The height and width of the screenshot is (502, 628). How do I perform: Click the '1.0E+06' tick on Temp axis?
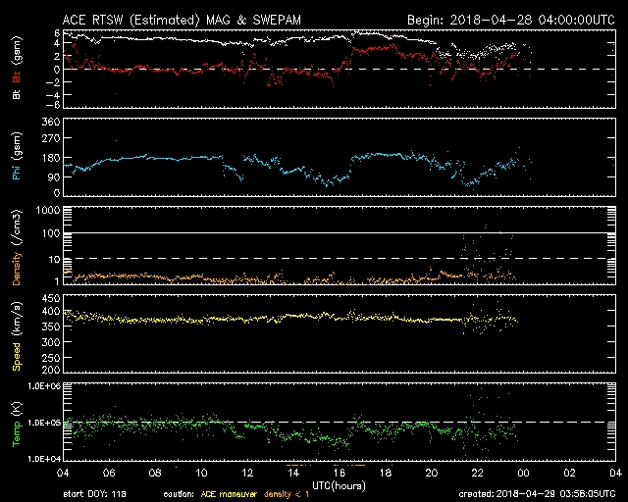44,386
